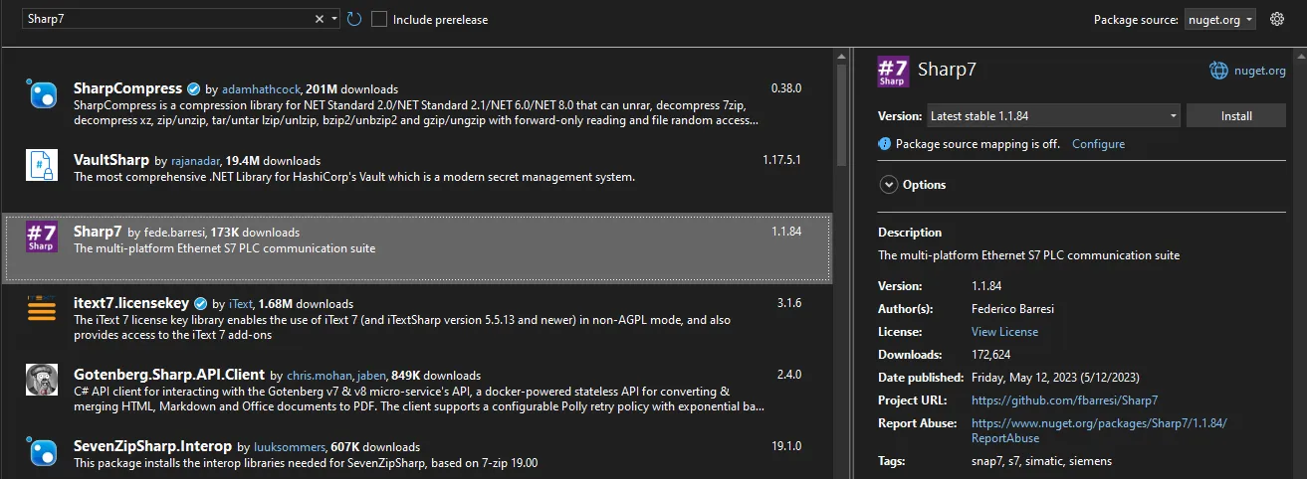Click the SevenZipSharp.Interop package icon
The height and width of the screenshot is (479, 1307).
pyautogui.click(x=42, y=452)
